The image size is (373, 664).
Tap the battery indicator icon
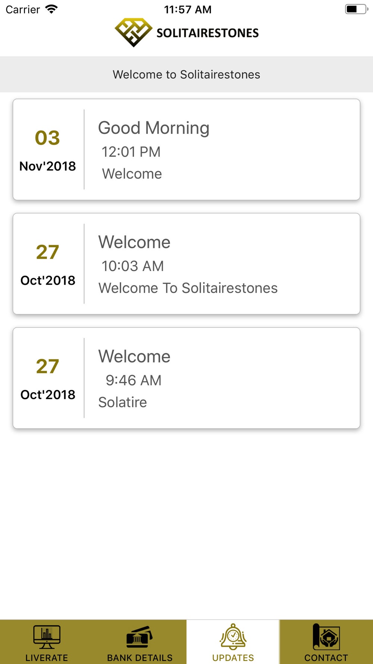tap(357, 9)
